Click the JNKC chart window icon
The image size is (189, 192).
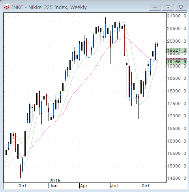pos(7,7)
